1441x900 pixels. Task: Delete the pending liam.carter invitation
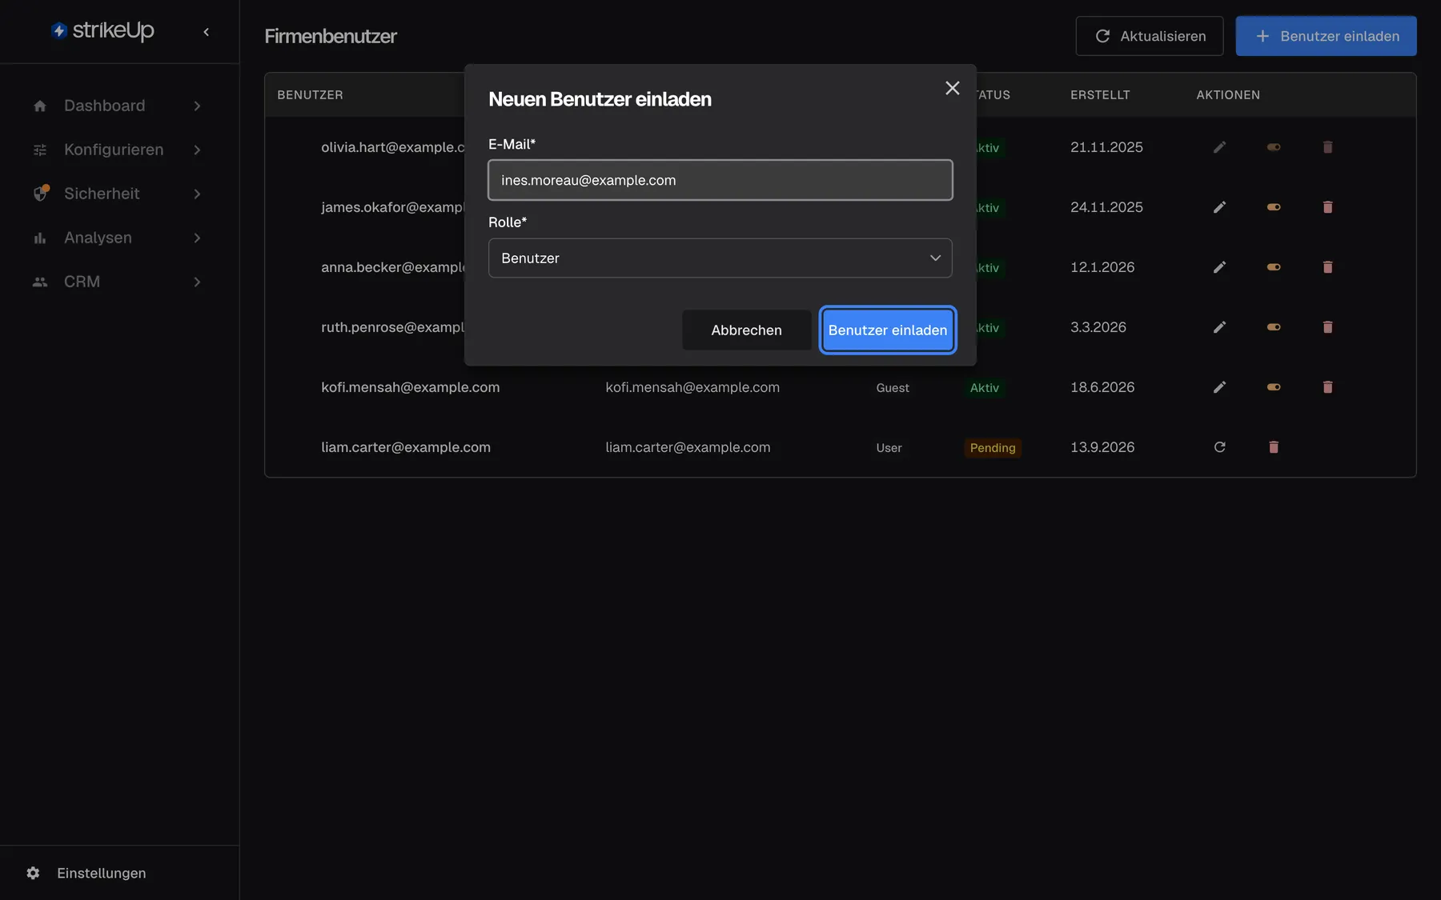pos(1274,447)
